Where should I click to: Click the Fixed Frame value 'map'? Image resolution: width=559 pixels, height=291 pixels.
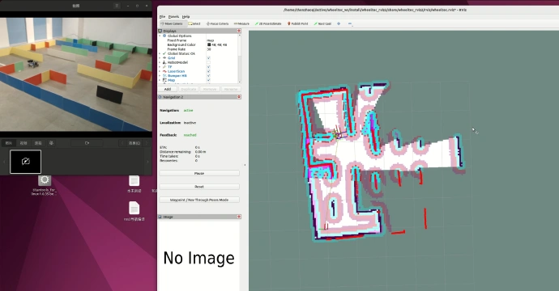211,40
